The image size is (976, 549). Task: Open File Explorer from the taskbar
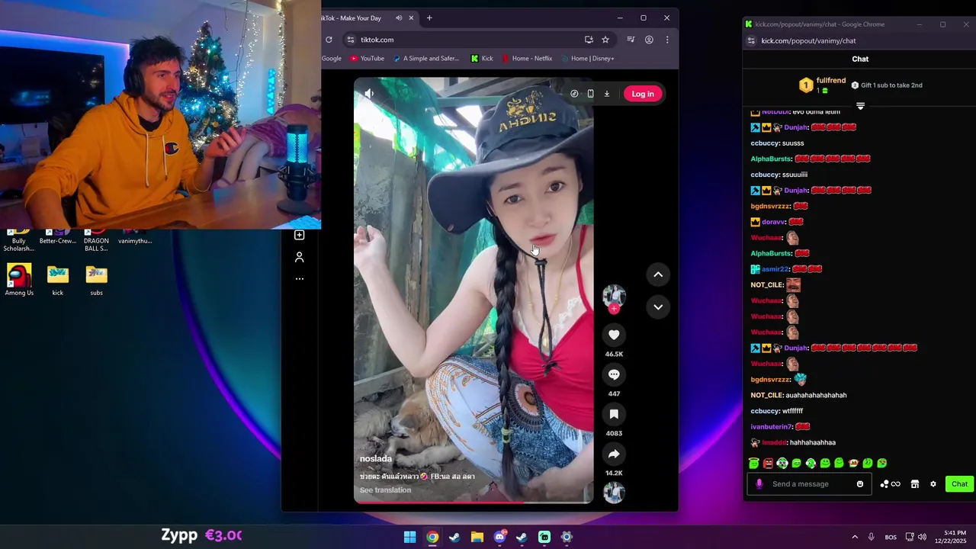tap(477, 537)
